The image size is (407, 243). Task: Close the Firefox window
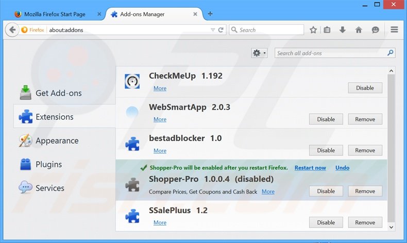pos(394,5)
